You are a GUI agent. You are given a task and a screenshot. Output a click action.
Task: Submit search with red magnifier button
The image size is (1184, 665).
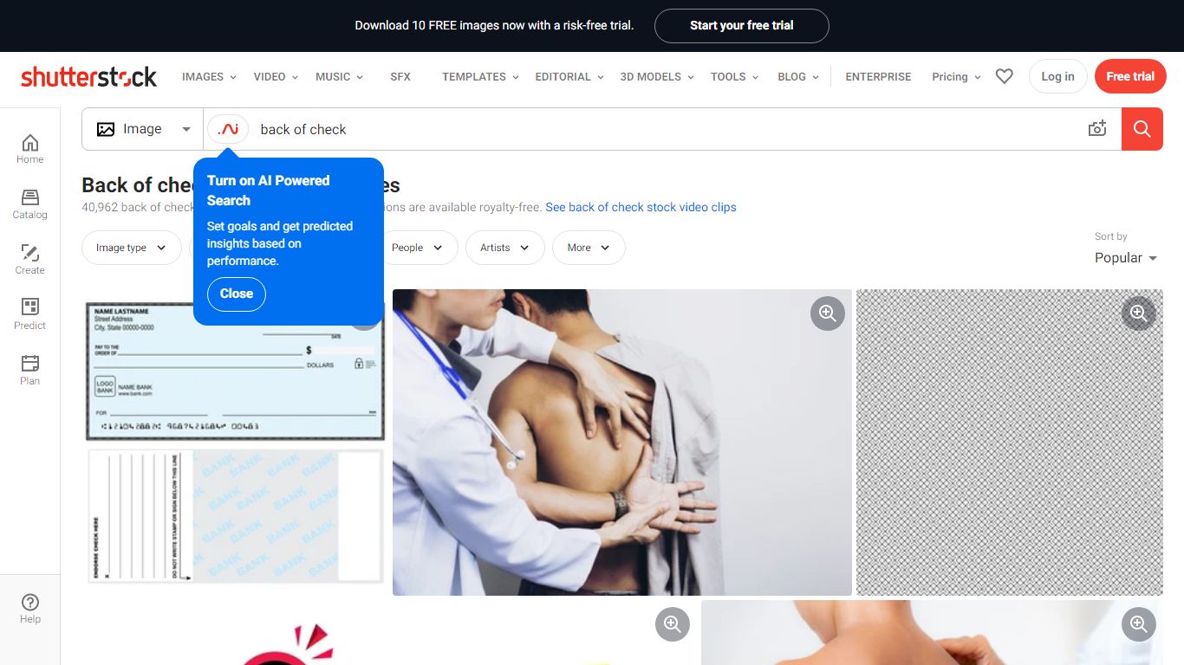[1142, 129]
